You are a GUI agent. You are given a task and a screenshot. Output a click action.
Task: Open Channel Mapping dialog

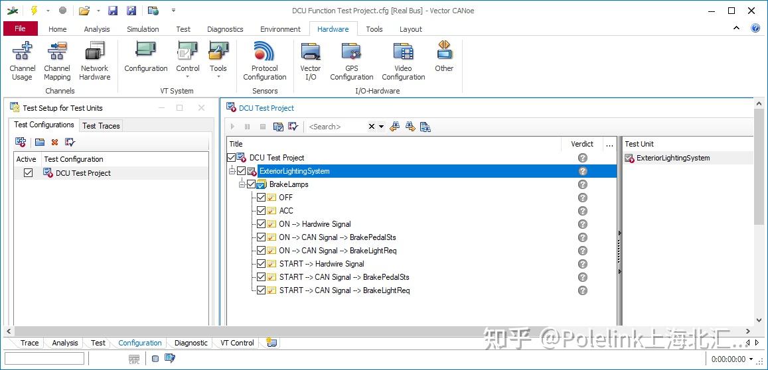click(57, 62)
